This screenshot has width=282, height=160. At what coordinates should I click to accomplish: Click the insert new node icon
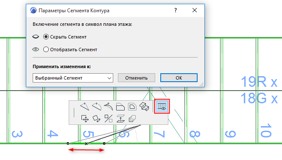coord(84,107)
